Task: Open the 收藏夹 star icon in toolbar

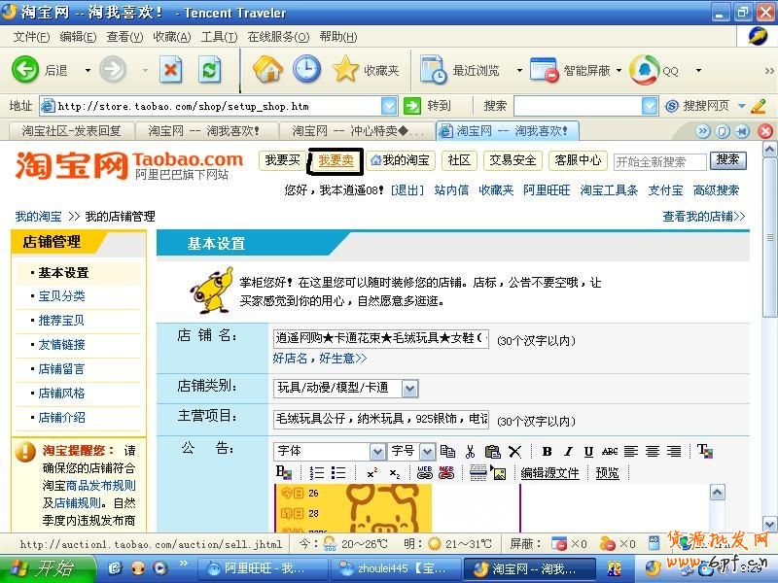Action: (345, 69)
